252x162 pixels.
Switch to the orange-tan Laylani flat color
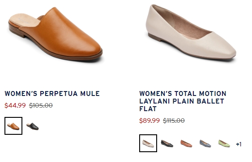[x=186, y=143]
